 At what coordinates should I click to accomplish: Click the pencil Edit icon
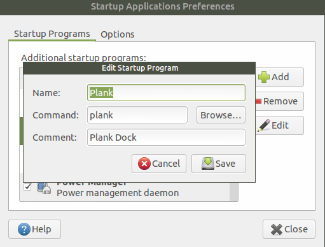264,125
